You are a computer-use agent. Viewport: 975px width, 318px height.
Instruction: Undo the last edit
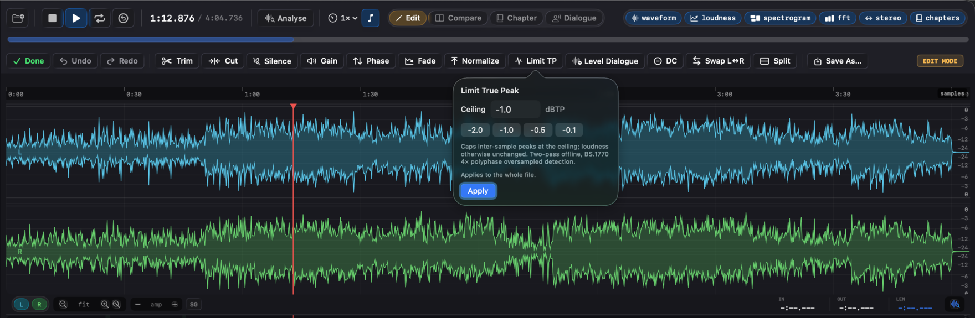[x=75, y=61]
